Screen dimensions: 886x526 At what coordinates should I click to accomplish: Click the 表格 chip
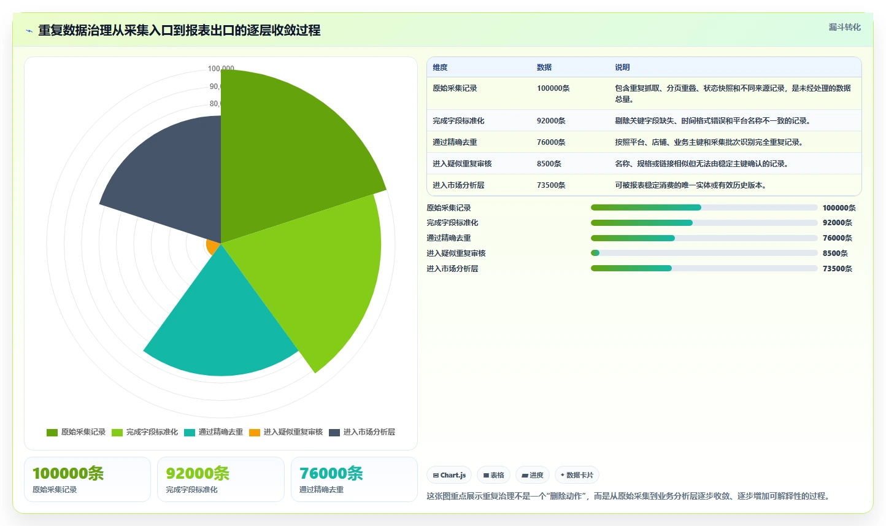pos(493,475)
